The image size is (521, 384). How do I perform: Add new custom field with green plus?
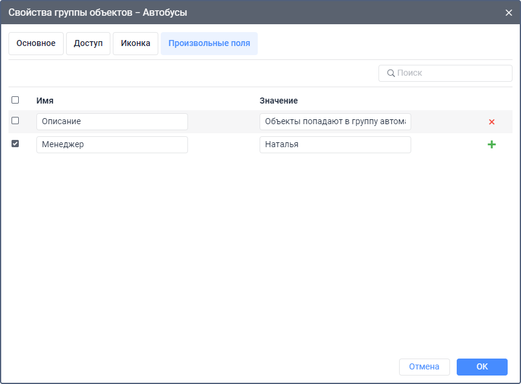491,145
